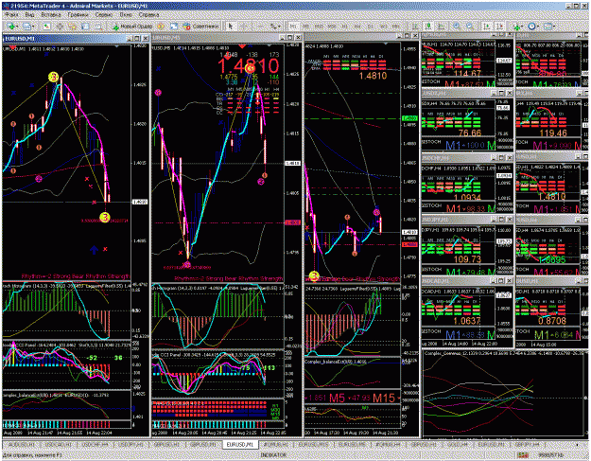The image size is (591, 461).
Task: Switch to the USDCAD,H1 chart tab
Action: click(x=58, y=445)
